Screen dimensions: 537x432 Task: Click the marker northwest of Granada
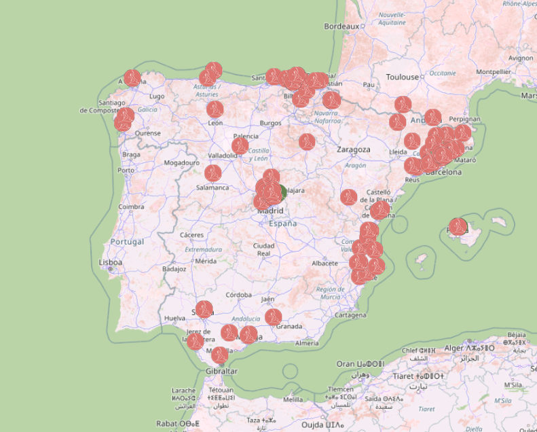[273, 317]
